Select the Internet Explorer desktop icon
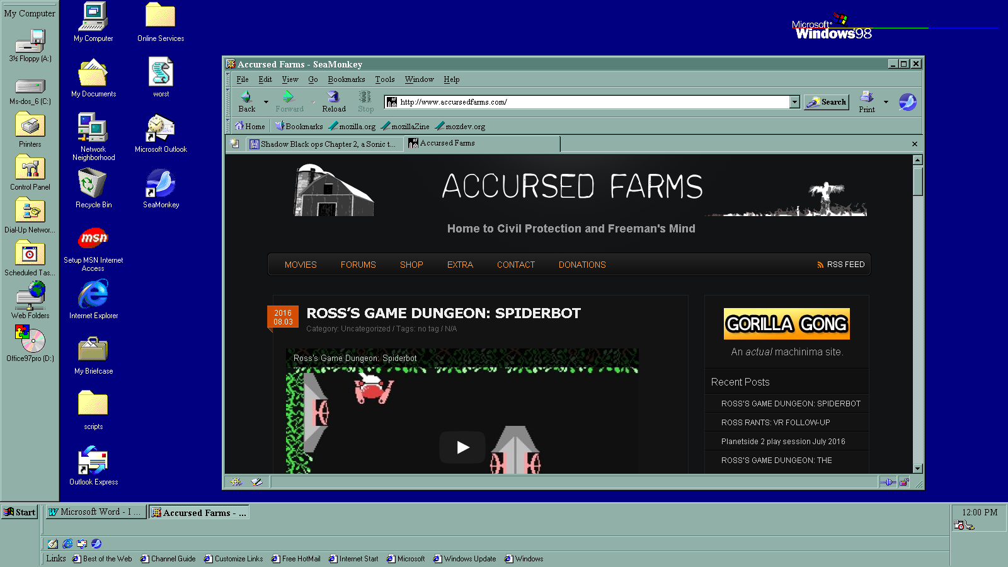 [93, 299]
